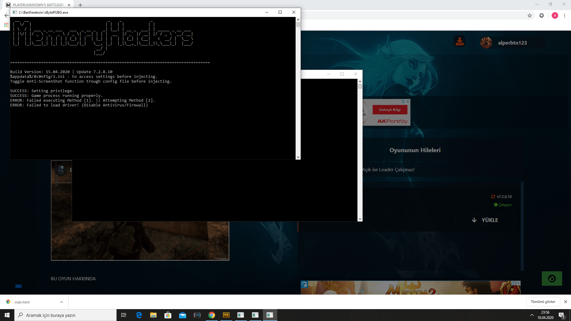Open the Fox app icon on the taskbar
The height and width of the screenshot is (321, 571).
point(197,315)
